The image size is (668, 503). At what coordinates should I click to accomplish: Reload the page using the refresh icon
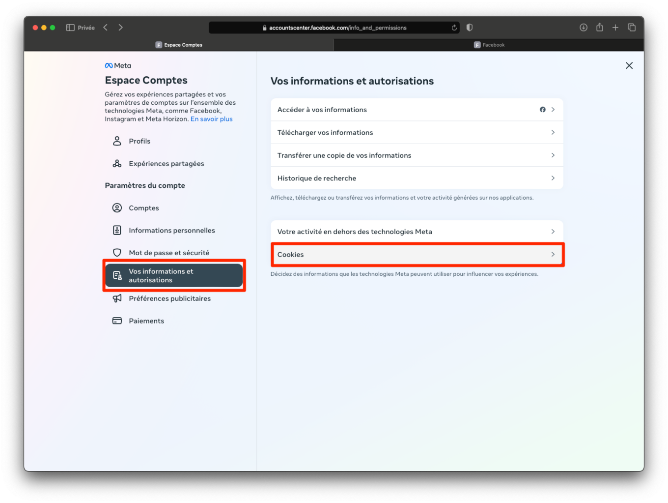[x=454, y=28]
